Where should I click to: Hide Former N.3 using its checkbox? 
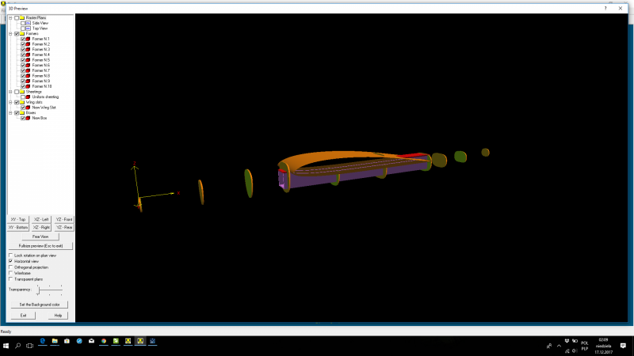[23, 49]
